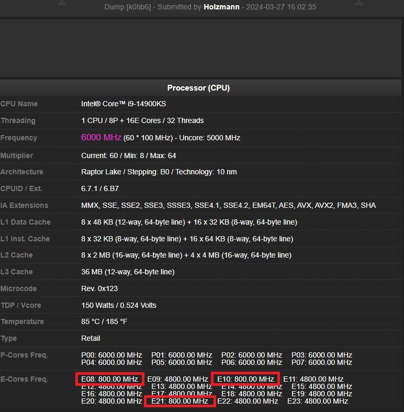
Task: Click the E19: 4800.00 MHz entry
Action: coord(322,394)
